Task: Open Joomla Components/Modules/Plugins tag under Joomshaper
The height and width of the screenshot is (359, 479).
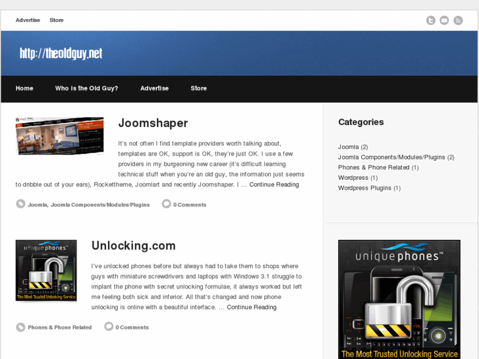Action: point(100,205)
